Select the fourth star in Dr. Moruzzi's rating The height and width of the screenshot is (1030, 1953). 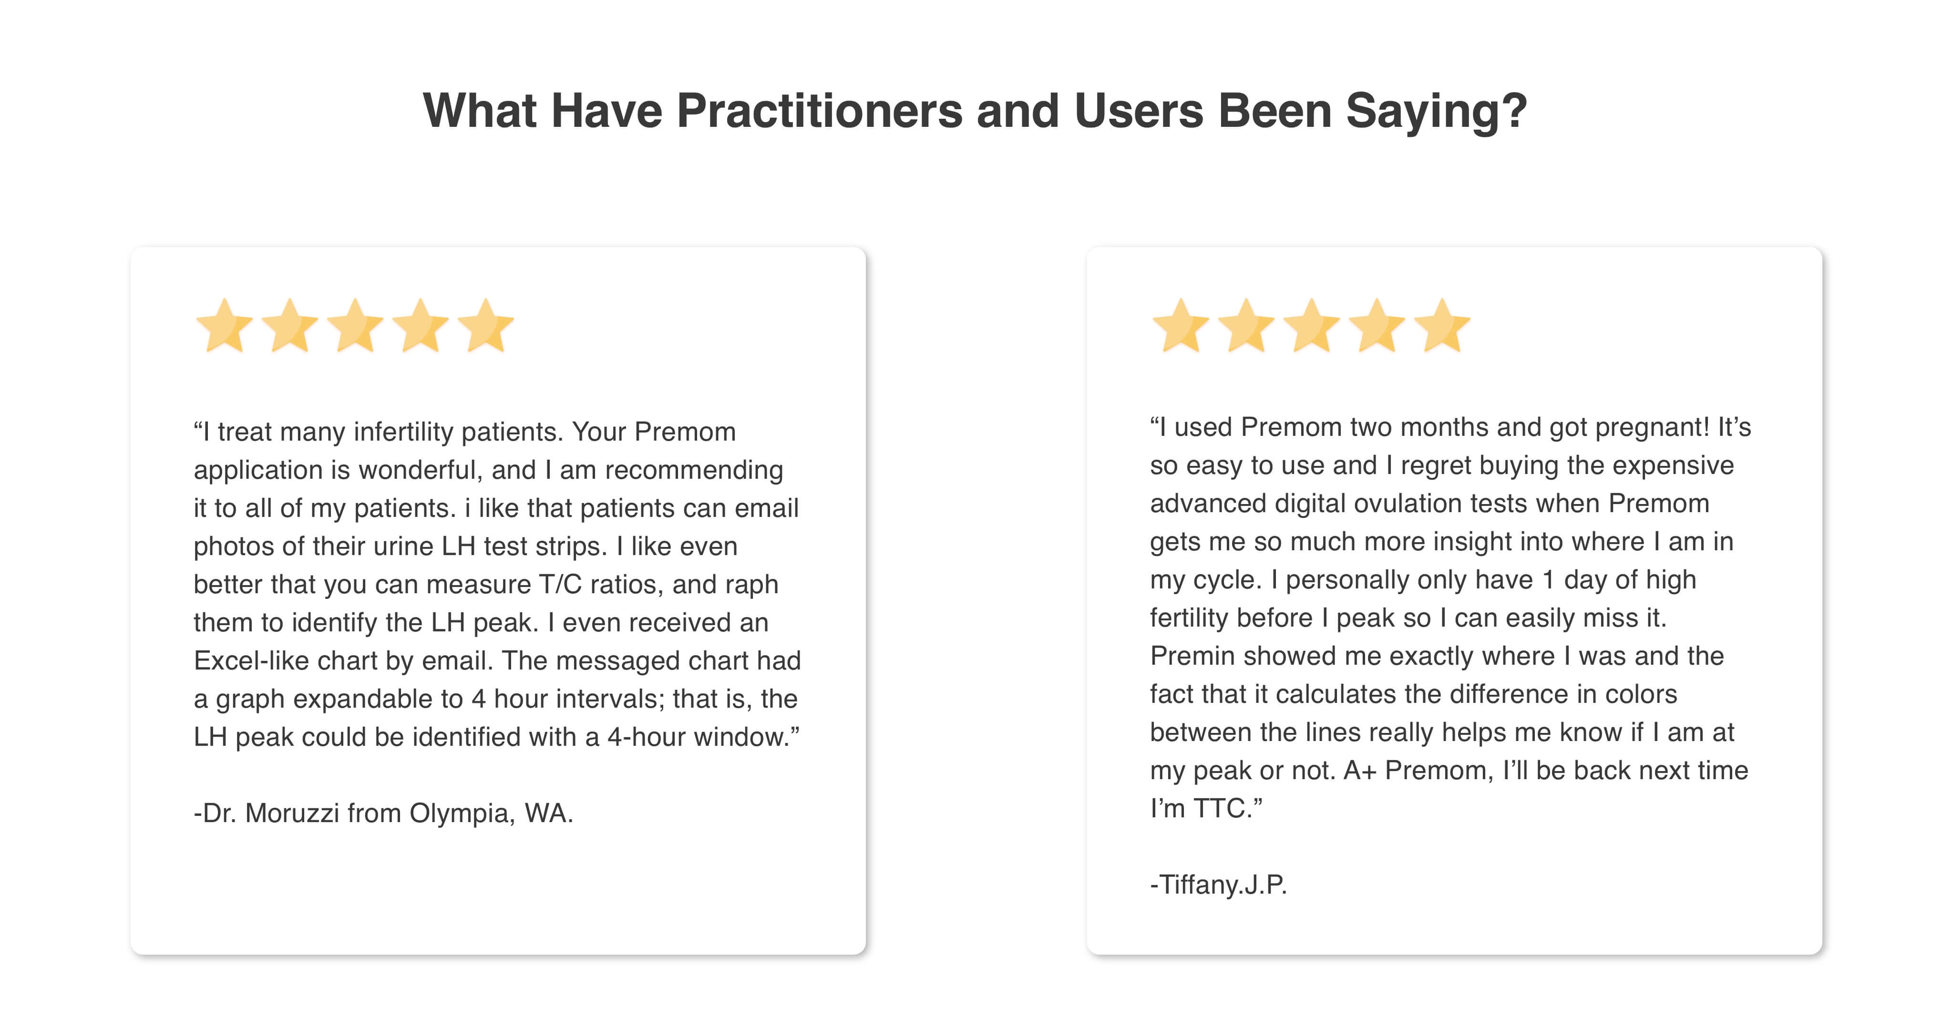[x=420, y=326]
